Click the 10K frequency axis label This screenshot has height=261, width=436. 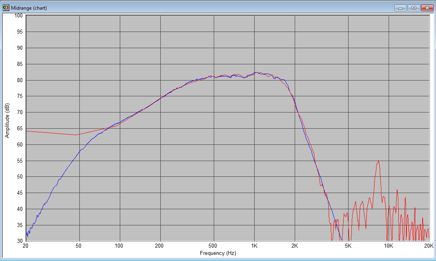[389, 246]
